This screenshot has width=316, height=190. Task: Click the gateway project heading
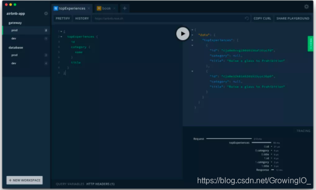click(x=15, y=23)
